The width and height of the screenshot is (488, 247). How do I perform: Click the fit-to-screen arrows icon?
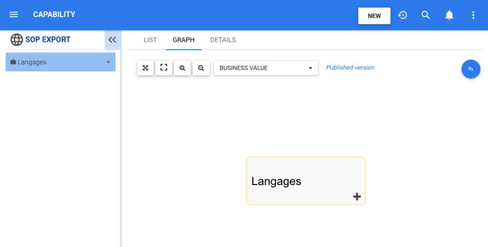[145, 68]
